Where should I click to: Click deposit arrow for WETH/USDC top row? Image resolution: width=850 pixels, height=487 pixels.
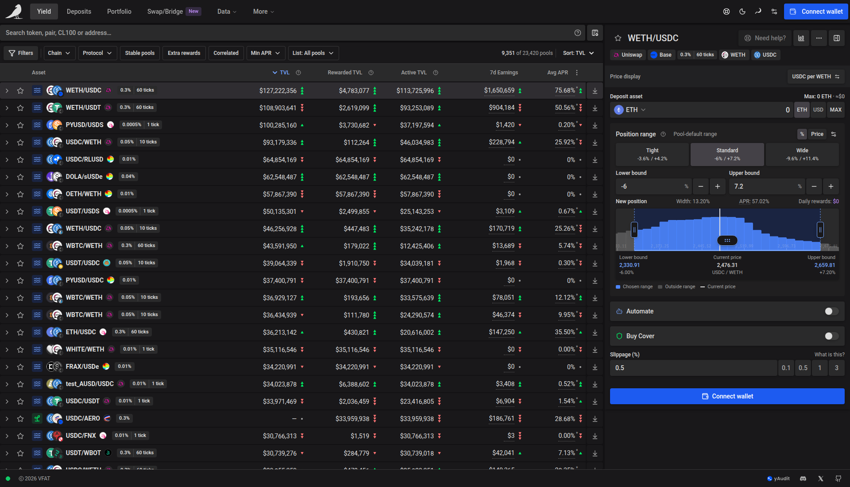[x=595, y=90]
